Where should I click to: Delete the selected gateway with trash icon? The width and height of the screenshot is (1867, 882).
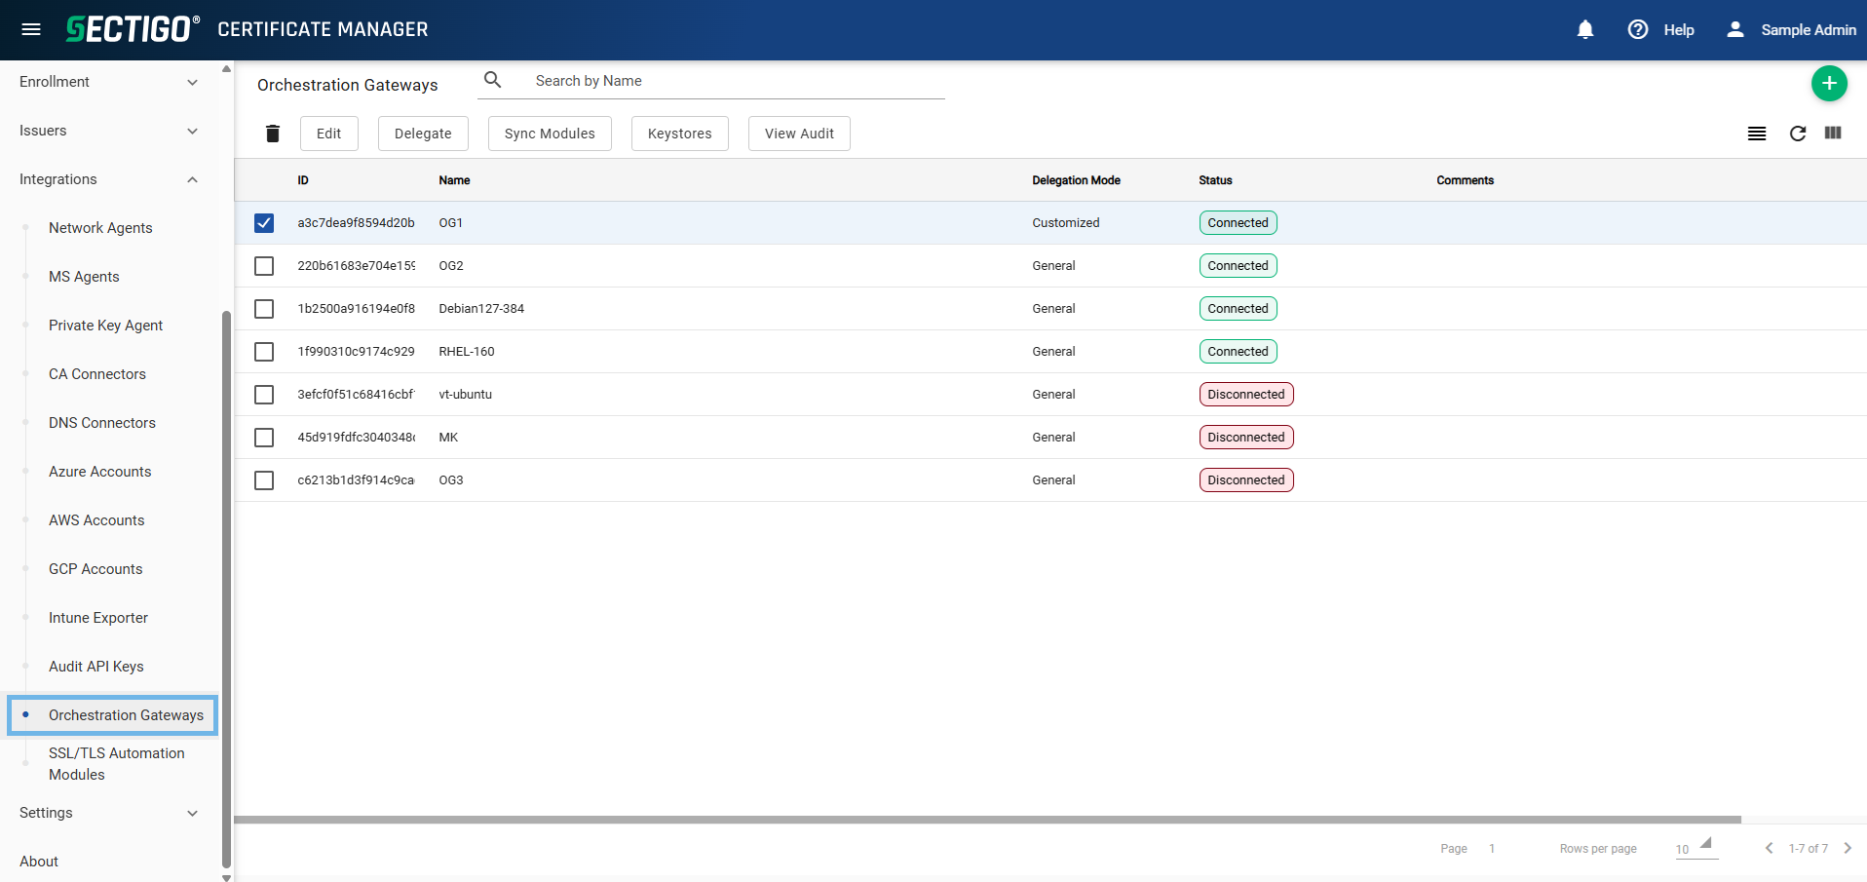[x=273, y=134]
